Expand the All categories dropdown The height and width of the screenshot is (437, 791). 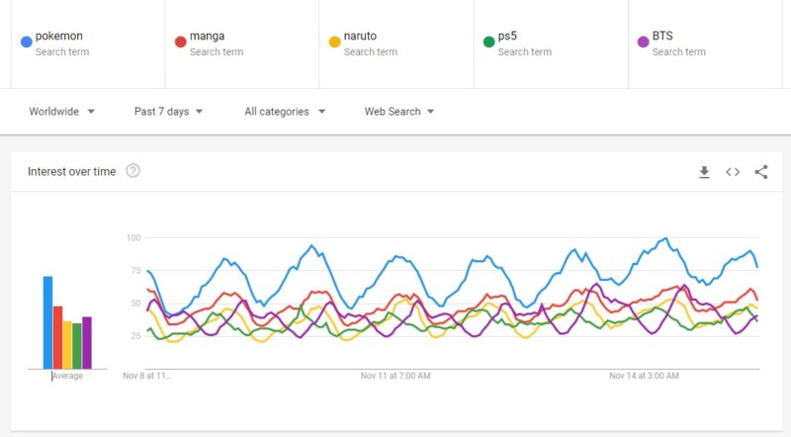coord(285,112)
